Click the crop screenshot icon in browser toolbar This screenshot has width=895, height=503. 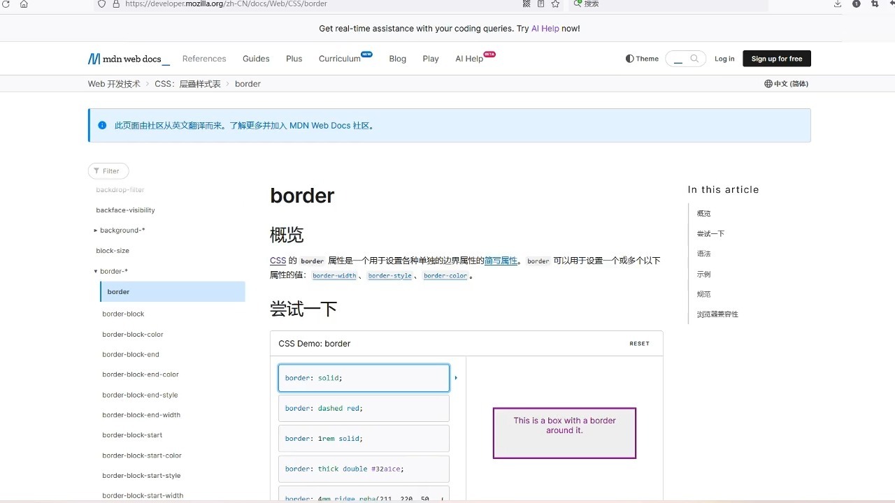click(875, 4)
